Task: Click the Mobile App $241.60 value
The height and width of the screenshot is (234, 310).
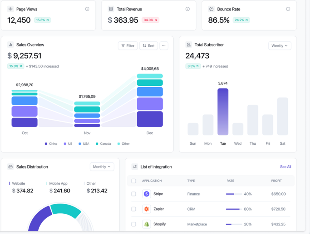Action: pyautogui.click(x=60, y=191)
